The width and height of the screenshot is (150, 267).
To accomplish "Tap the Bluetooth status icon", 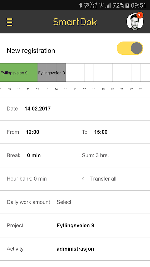I will [80, 5].
